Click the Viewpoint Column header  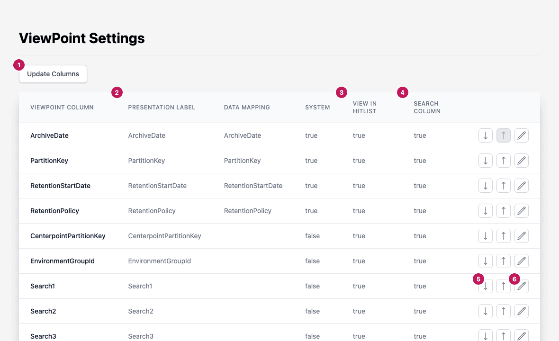click(x=62, y=107)
